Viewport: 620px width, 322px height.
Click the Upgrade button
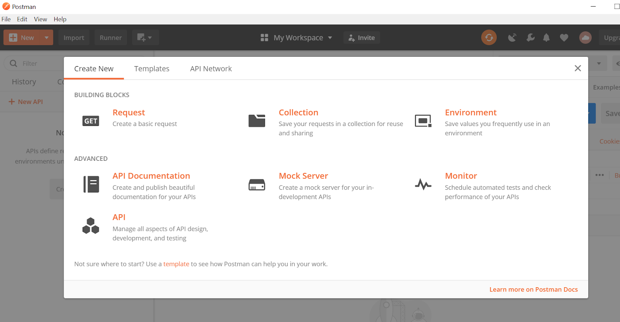click(610, 37)
